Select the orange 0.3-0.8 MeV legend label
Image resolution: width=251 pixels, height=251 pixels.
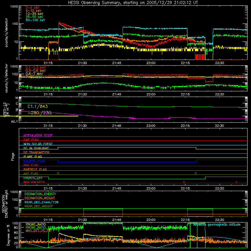coord(36,71)
